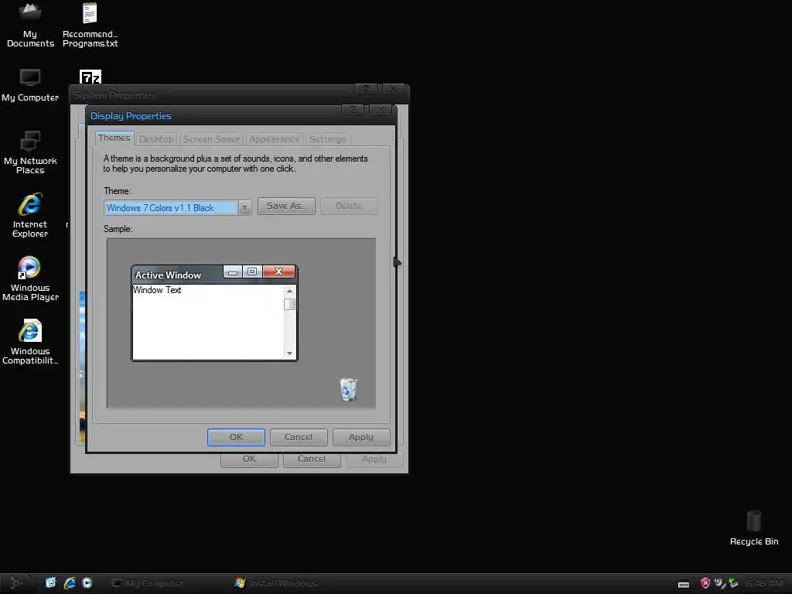Click the Show Desktop quick launch icon

pos(50,583)
